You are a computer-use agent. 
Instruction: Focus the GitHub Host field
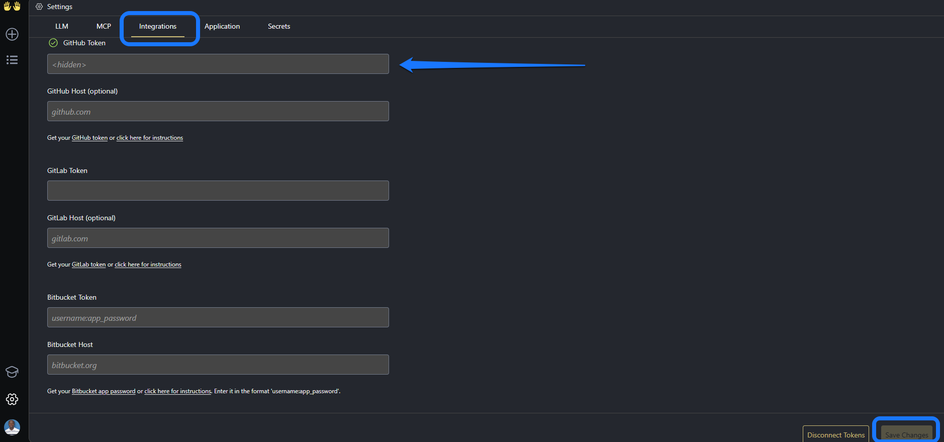click(x=218, y=111)
